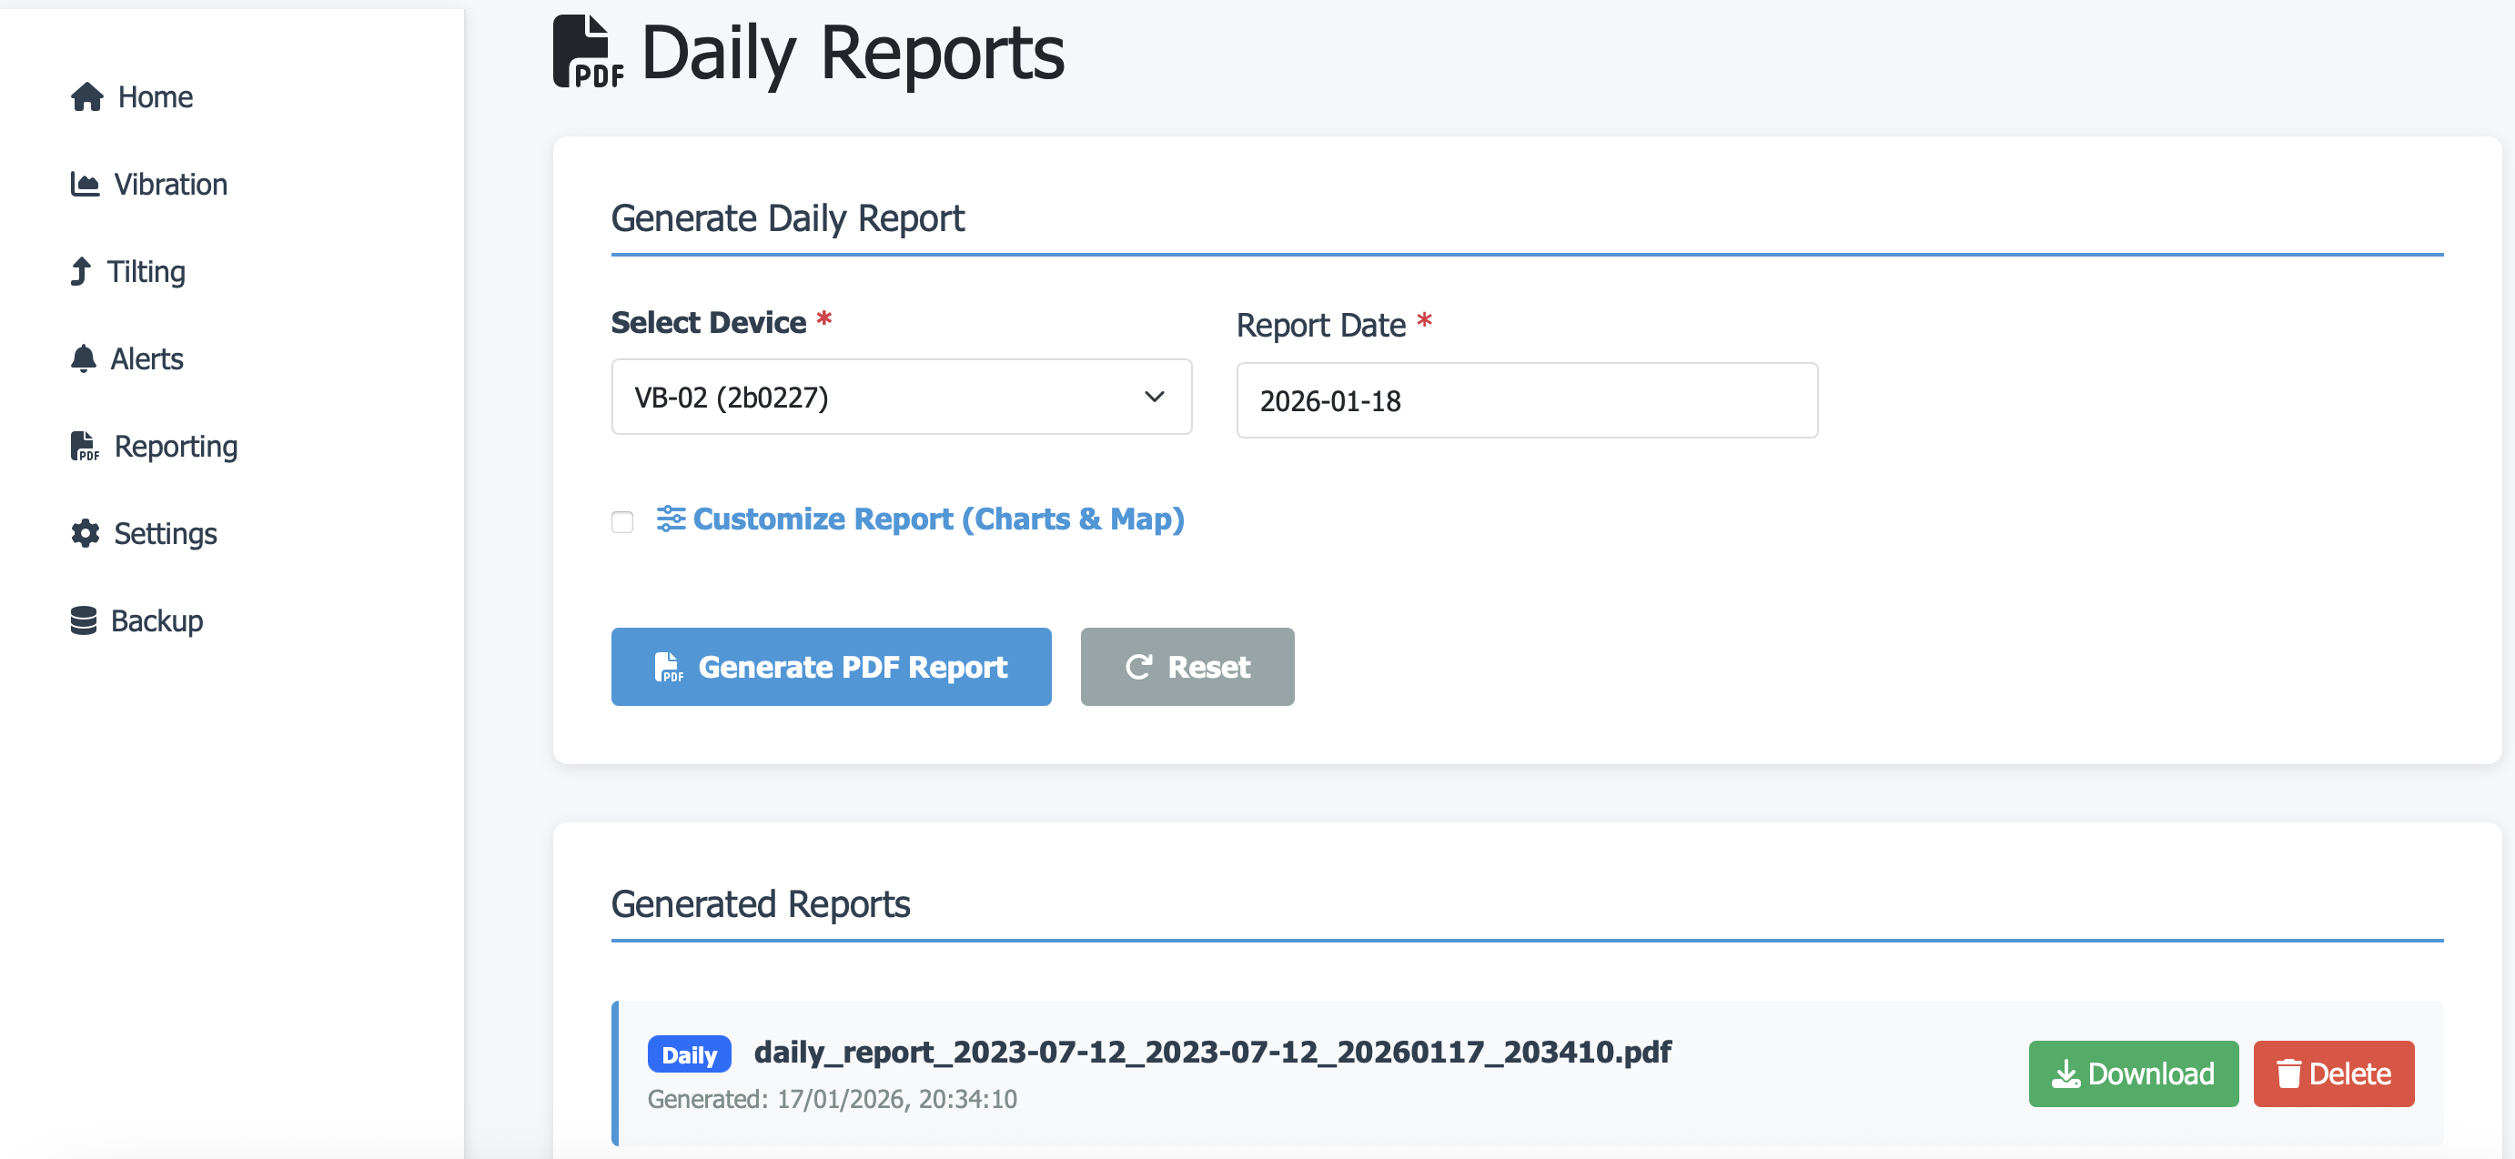The height and width of the screenshot is (1159, 2515).
Task: Open Settings using the gear icon
Action: pyautogui.click(x=84, y=532)
